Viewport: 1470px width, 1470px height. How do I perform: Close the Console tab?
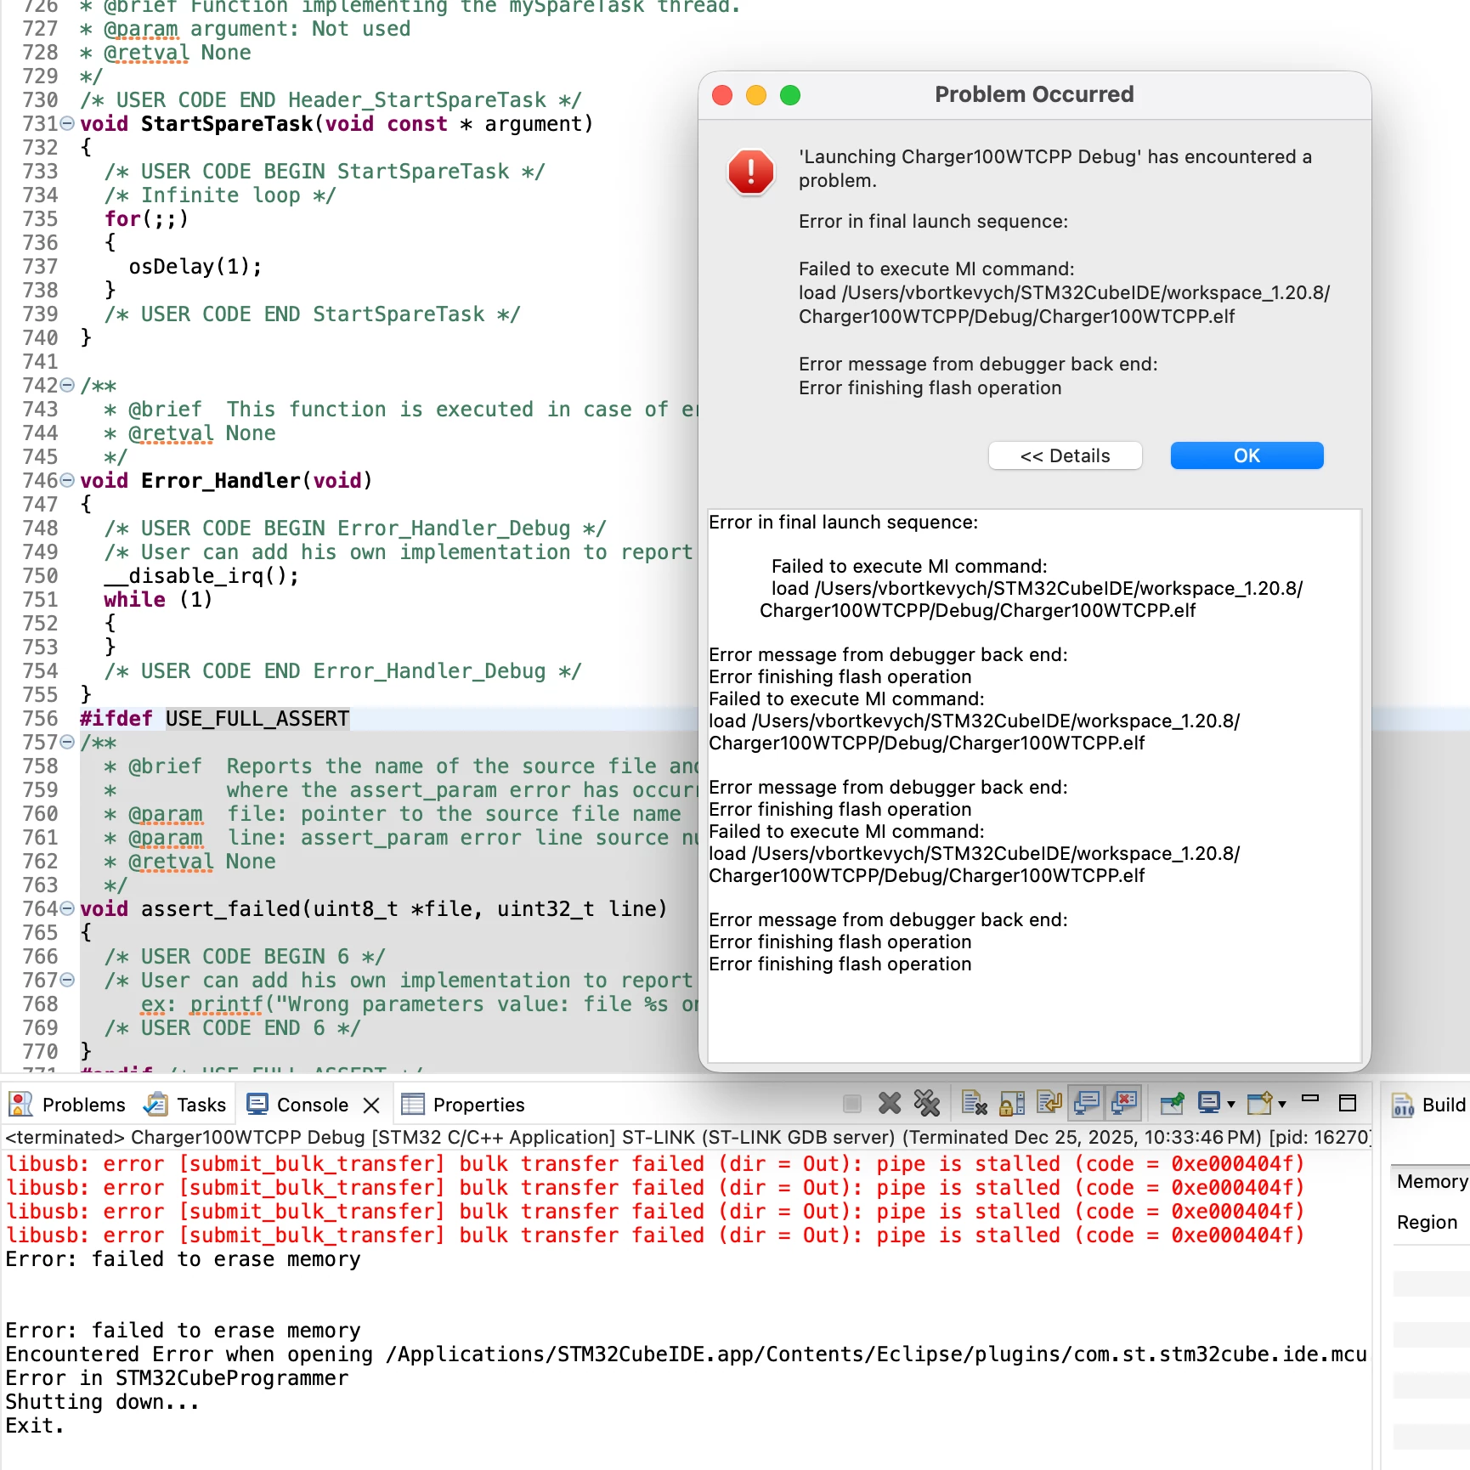pos(371,1105)
